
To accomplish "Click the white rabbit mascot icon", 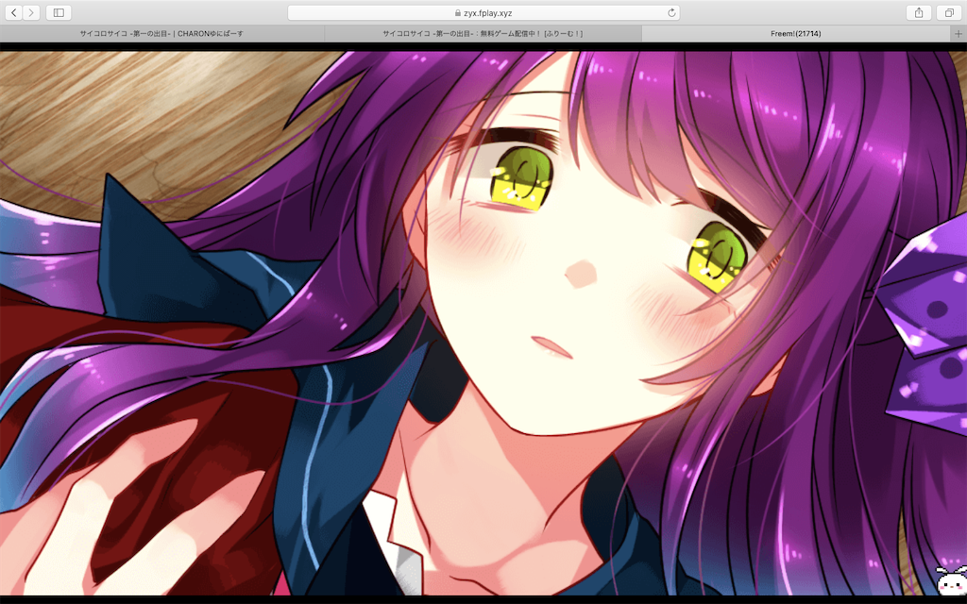I will click(951, 580).
